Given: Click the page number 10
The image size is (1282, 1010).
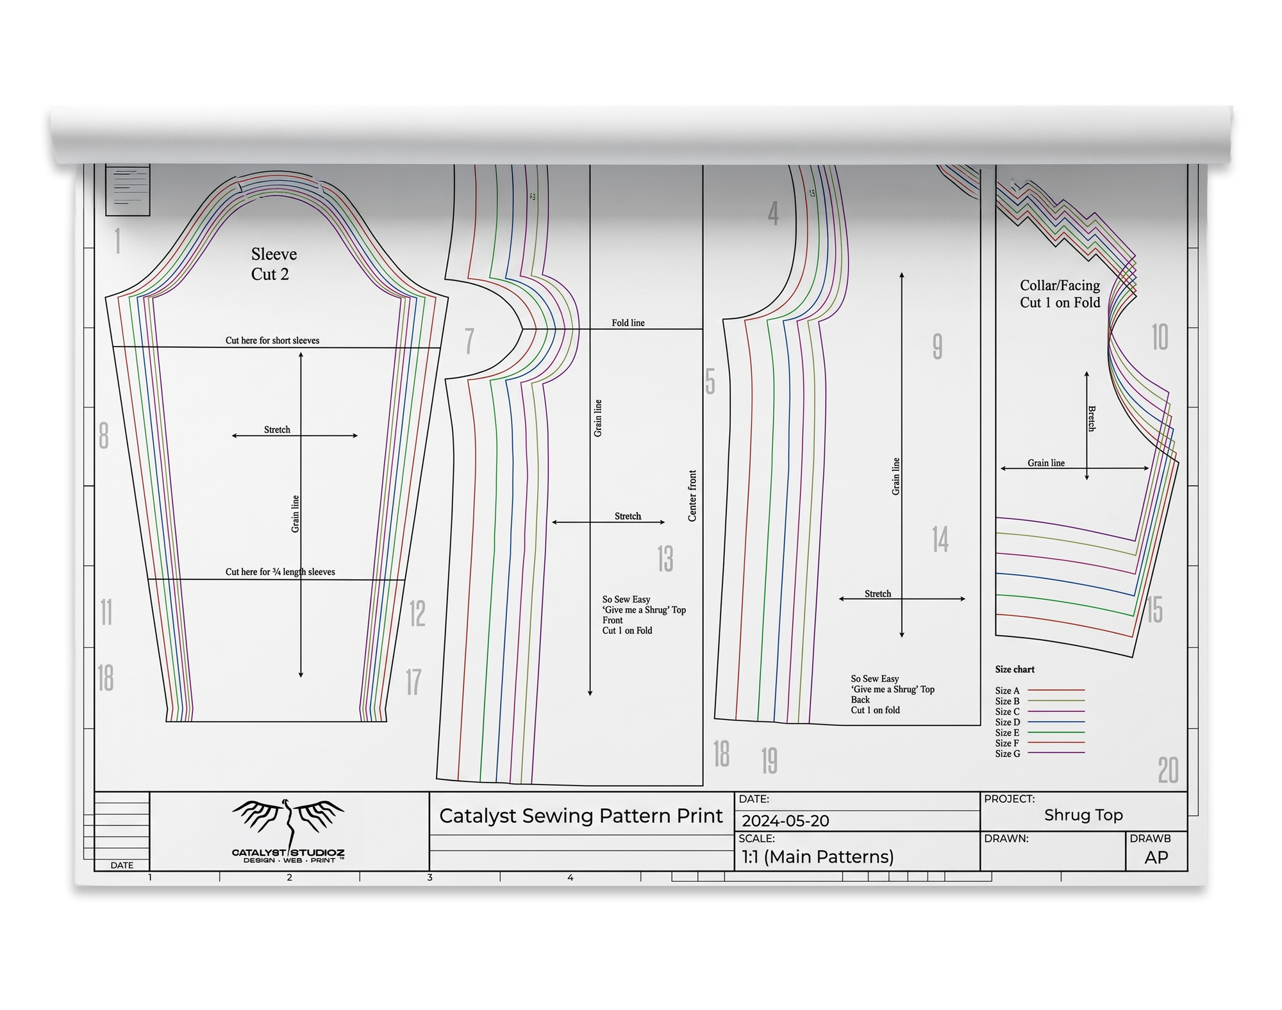Looking at the screenshot, I should pos(1160,337).
